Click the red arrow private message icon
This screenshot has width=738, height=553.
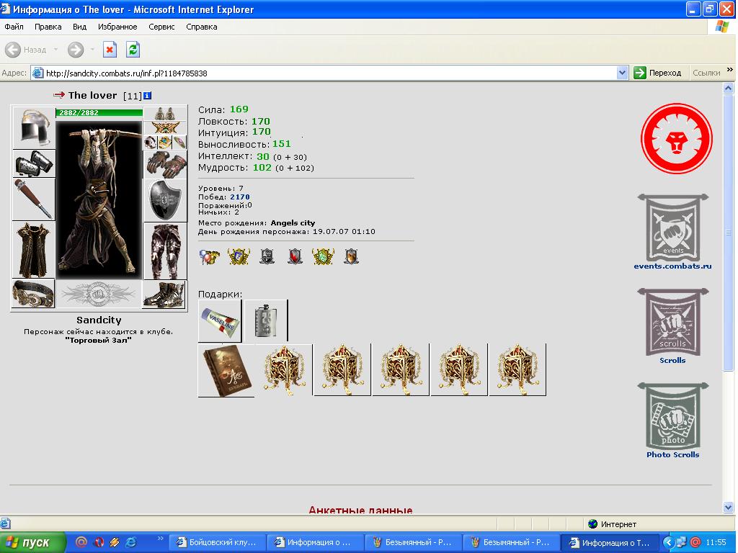click(59, 95)
